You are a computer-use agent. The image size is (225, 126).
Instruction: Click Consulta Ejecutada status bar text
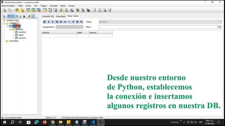(x=13, y=118)
